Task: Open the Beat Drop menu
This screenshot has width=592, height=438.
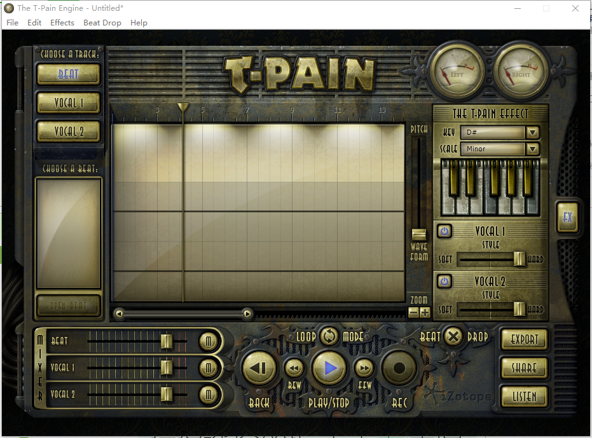Action: (x=102, y=22)
